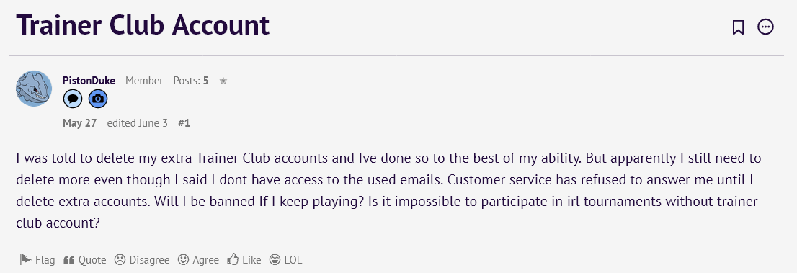
Task: Open the discussion options ellipsis menu
Action: [765, 27]
